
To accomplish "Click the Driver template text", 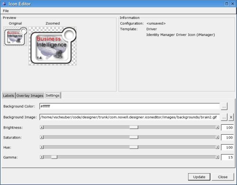I will 152,29.
